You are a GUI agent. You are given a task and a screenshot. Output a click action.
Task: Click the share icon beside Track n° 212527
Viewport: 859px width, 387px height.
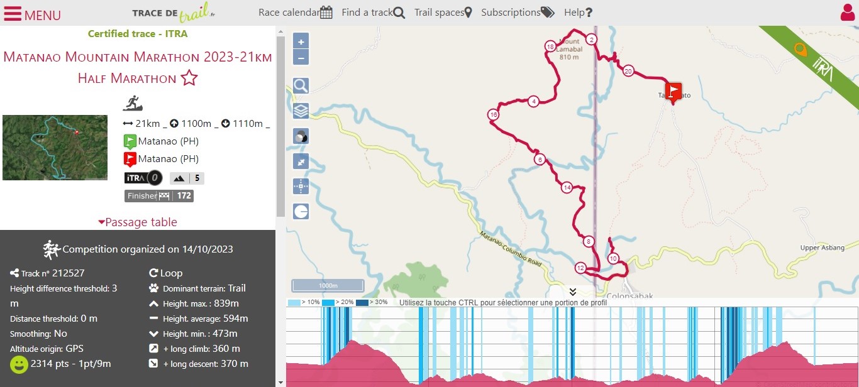14,273
